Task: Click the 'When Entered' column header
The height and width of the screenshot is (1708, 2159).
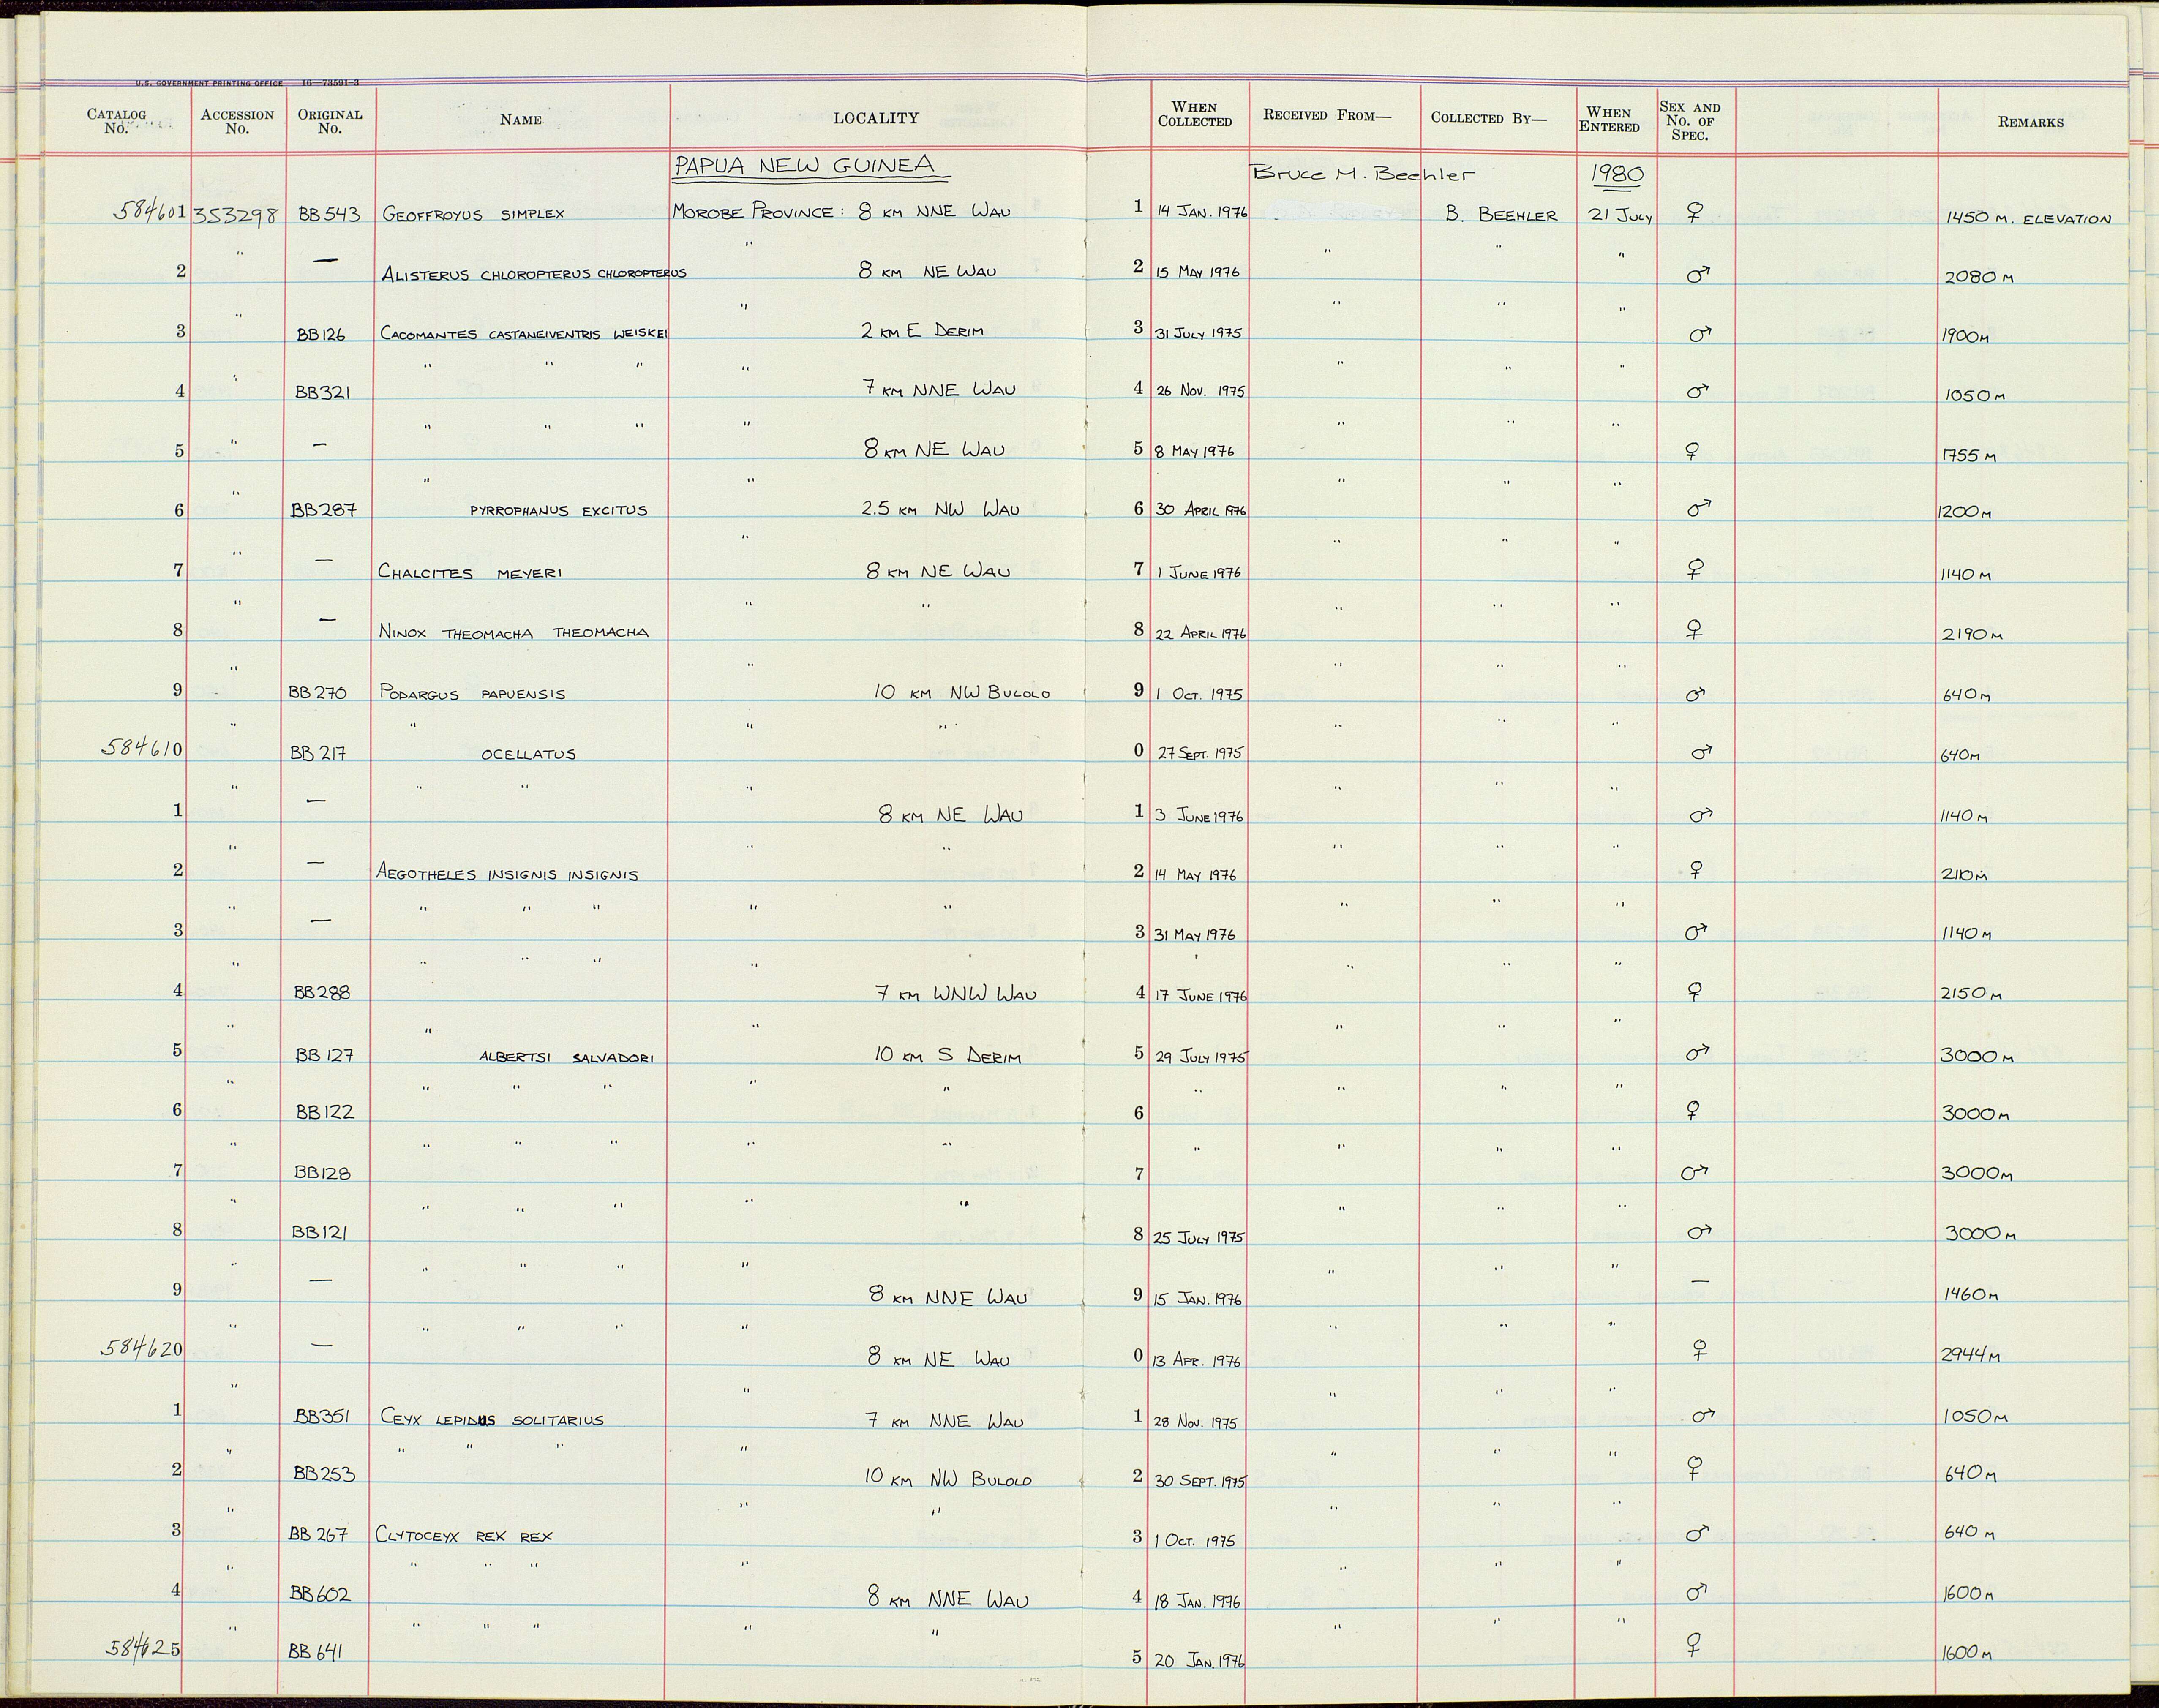Action: [x=1609, y=120]
